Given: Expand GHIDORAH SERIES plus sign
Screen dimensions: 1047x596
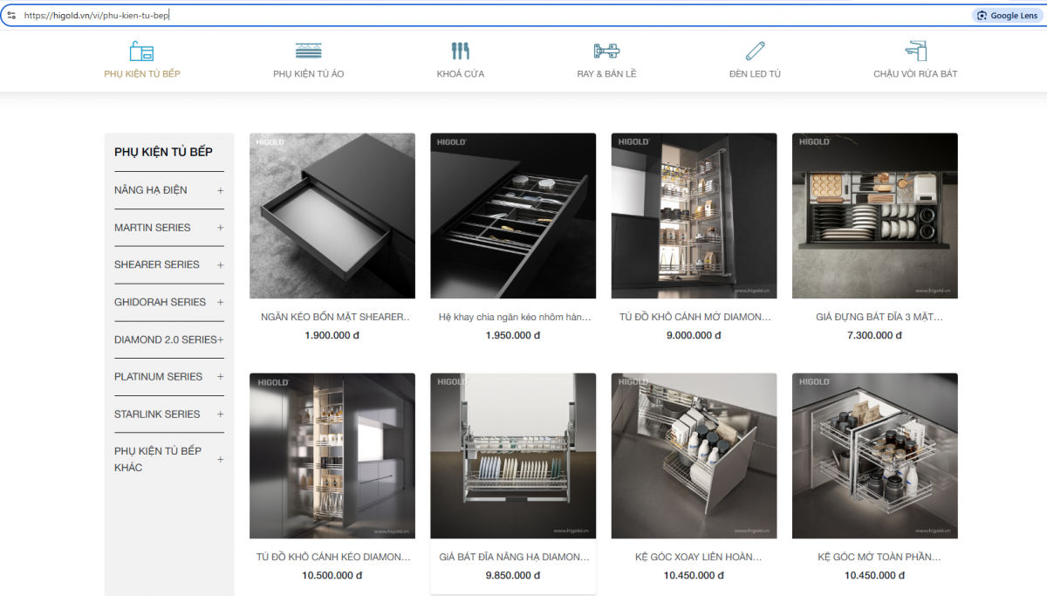Looking at the screenshot, I should (221, 302).
